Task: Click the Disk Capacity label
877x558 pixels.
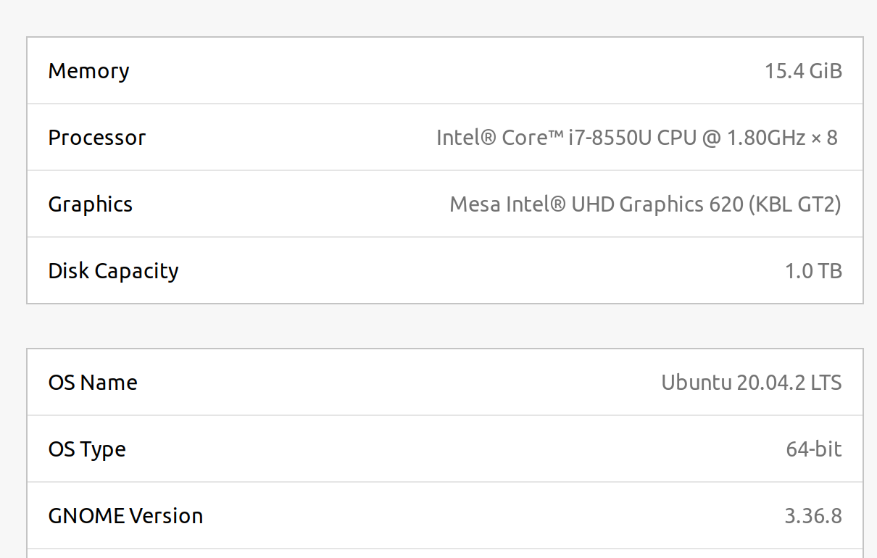Action: point(113,271)
